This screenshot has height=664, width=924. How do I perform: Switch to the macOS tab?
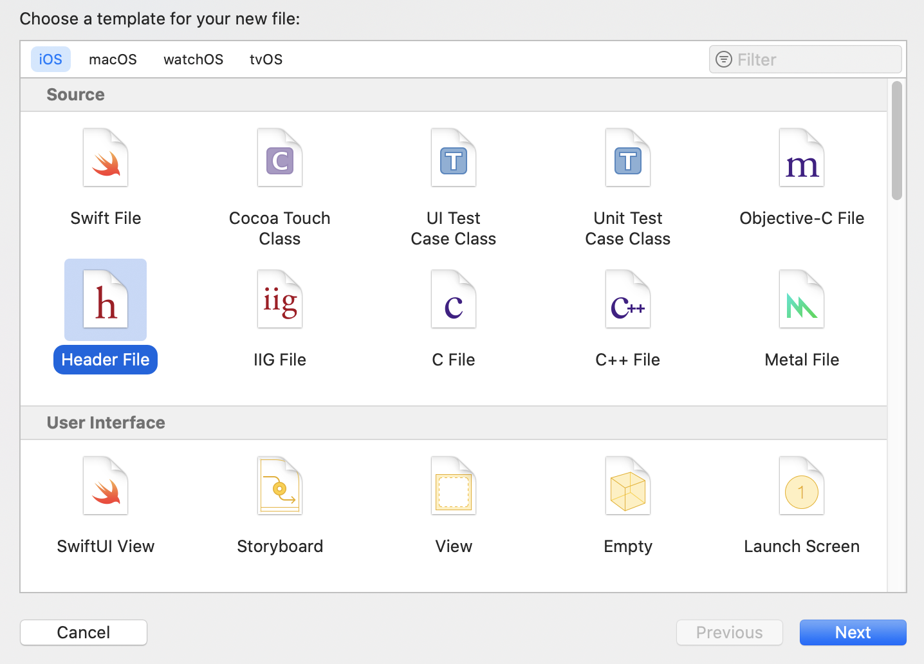coord(113,59)
